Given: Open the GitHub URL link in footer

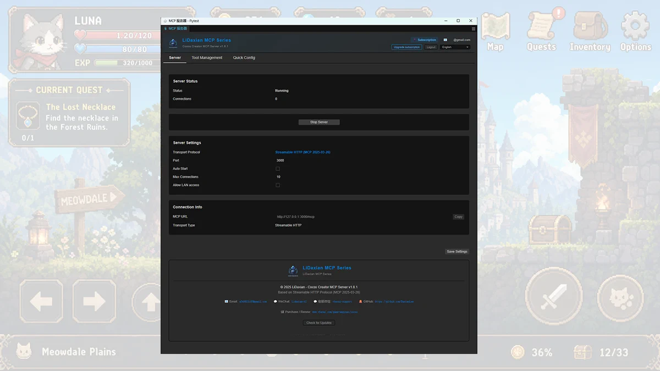Looking at the screenshot, I should [x=394, y=301].
